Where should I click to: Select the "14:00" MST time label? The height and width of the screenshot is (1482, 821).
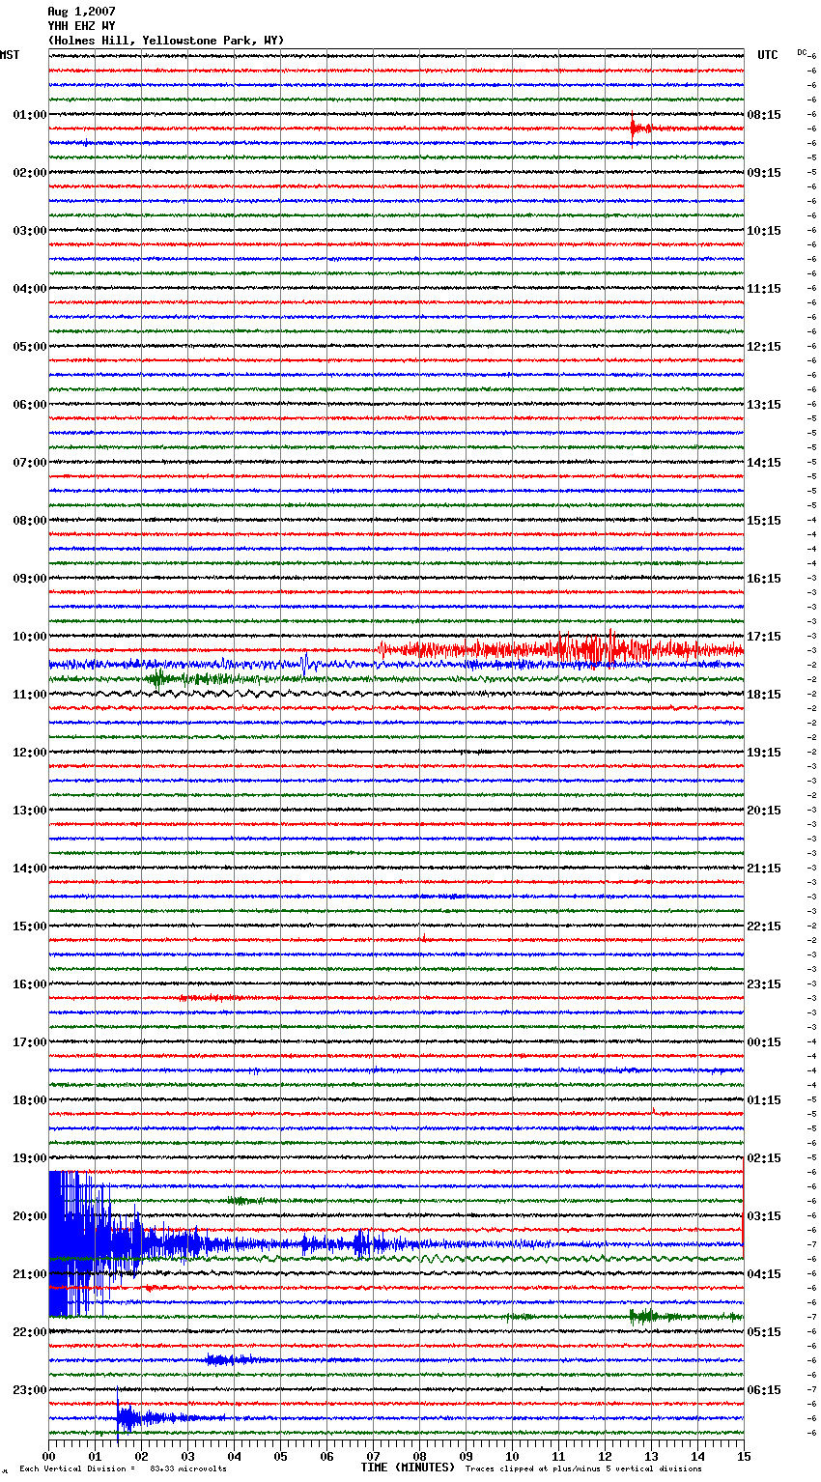click(x=30, y=869)
